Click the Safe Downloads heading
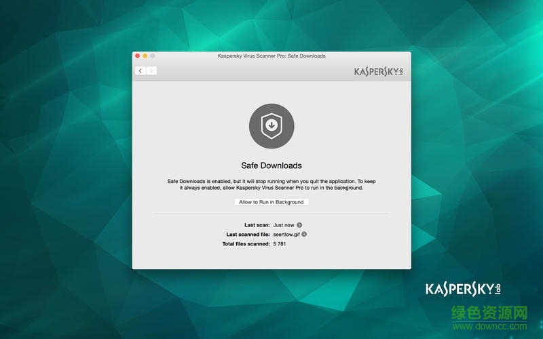Viewport: 543px width, 339px height. pos(271,165)
